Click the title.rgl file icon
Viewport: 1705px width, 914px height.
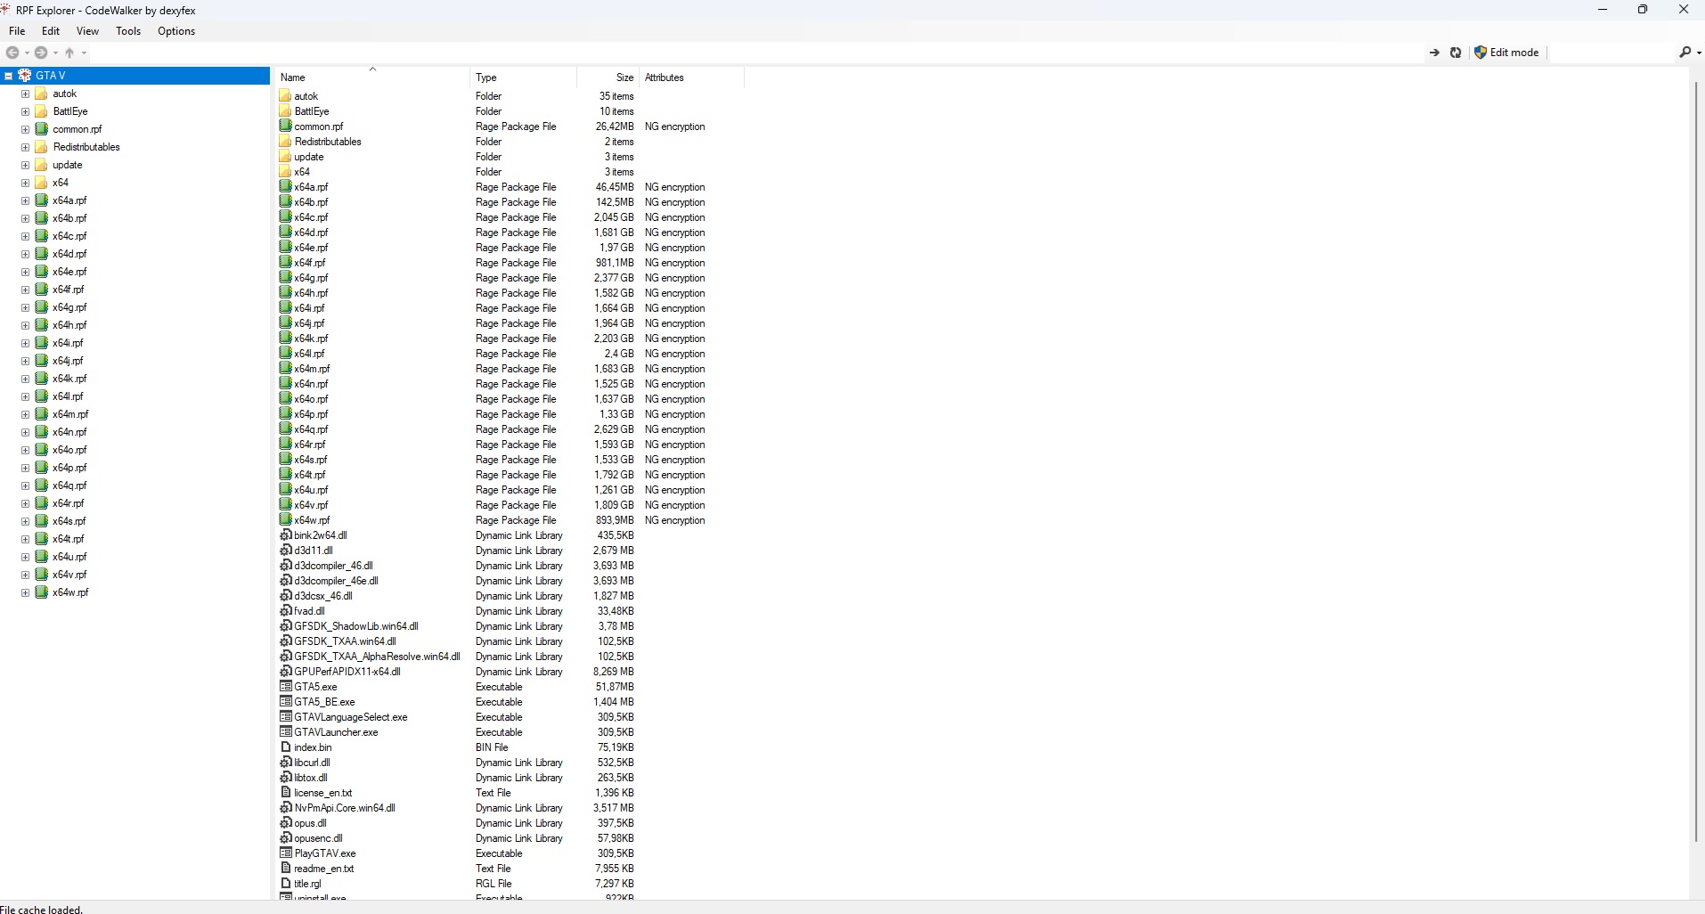[x=286, y=883]
